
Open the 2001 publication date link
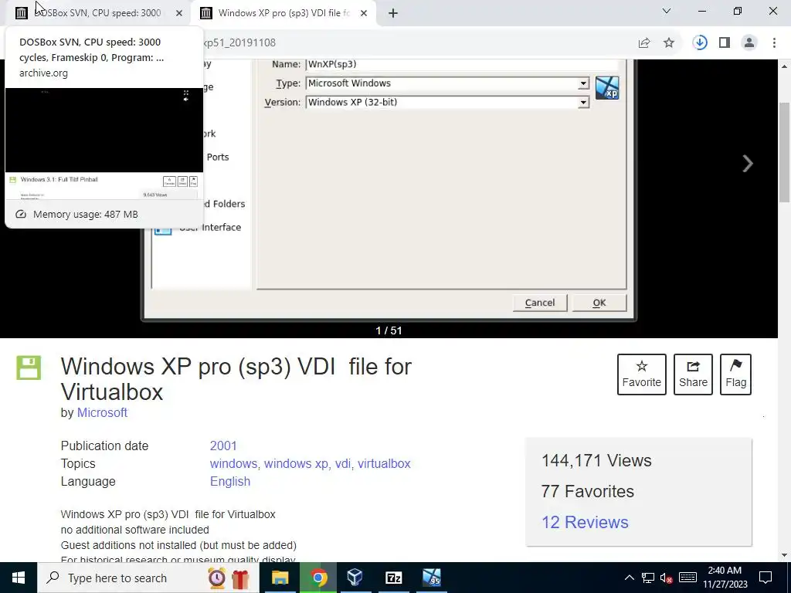223,446
